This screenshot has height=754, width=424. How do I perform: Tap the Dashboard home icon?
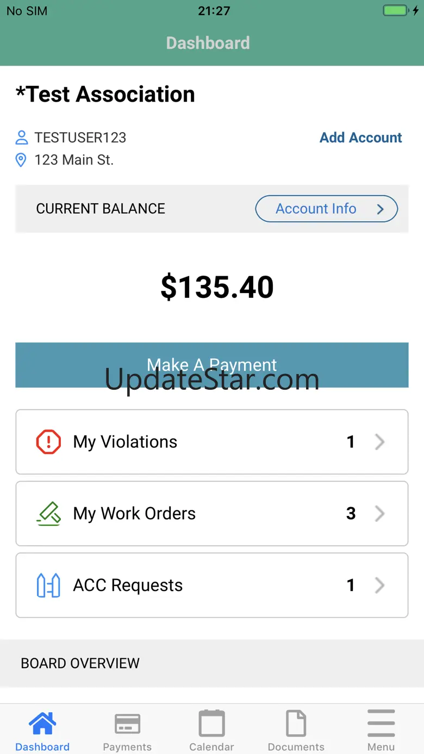tap(42, 724)
